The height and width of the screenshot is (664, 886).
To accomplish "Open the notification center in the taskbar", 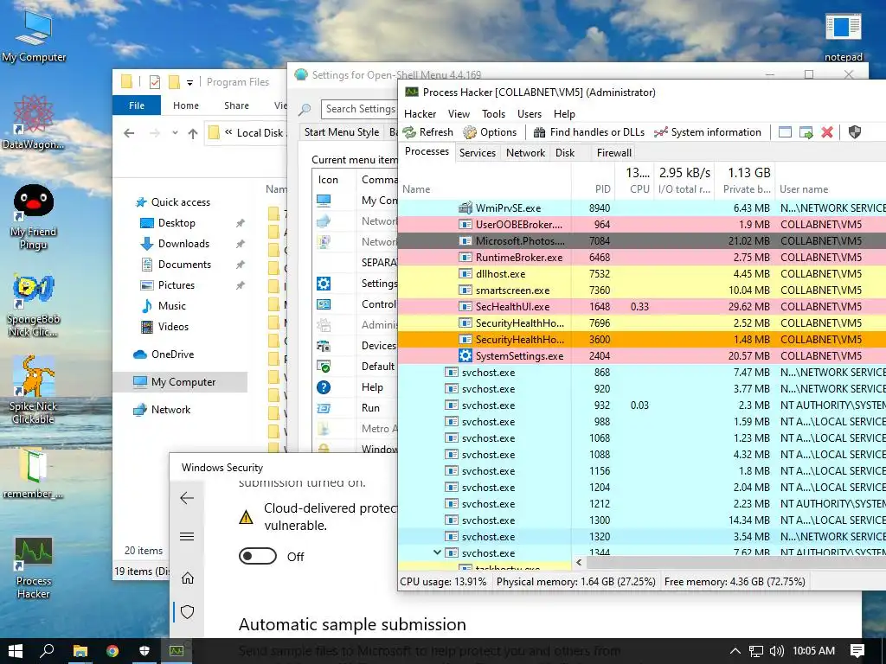I will coord(857,651).
